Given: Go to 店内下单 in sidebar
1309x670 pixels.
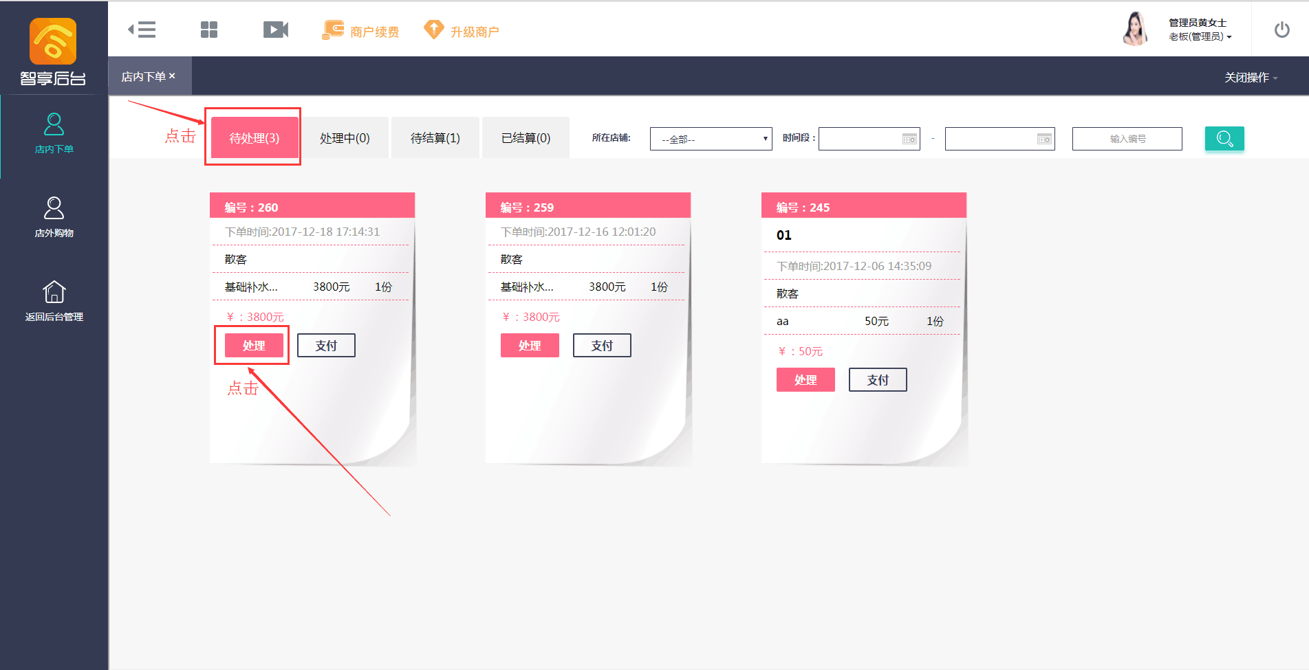Looking at the screenshot, I should 54,134.
